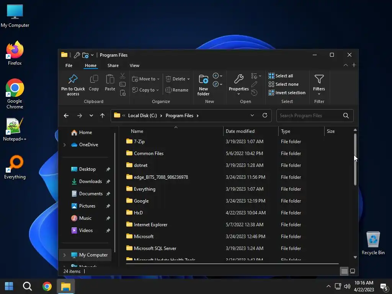Click the vertical scrollbar in file list
392x294 pixels.
click(355, 160)
